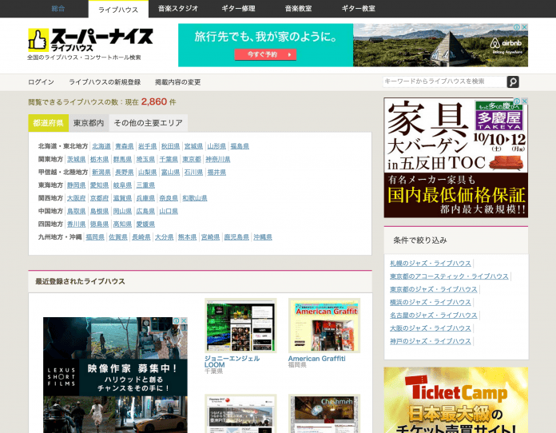Screen dimensions: 556x433
Task: Select 福島県 prefecture link
Action: coord(240,146)
